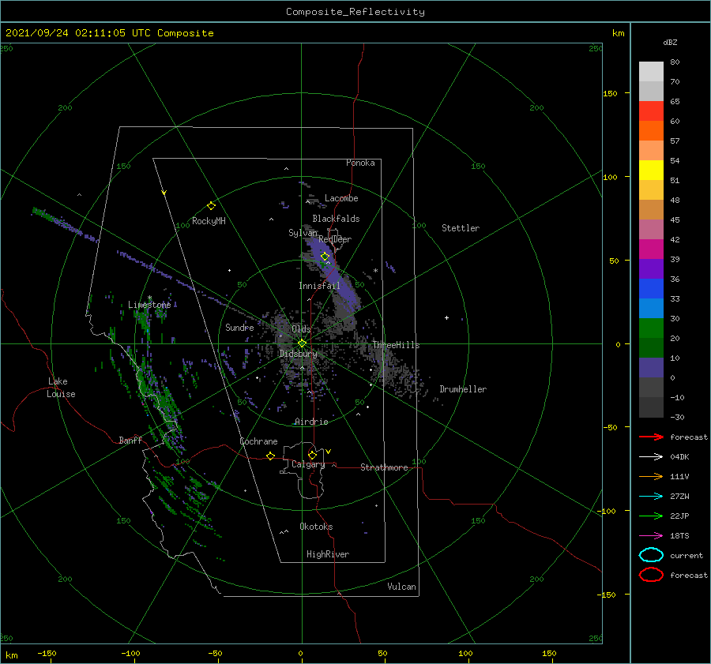Click the Drumheller city label

(x=463, y=389)
